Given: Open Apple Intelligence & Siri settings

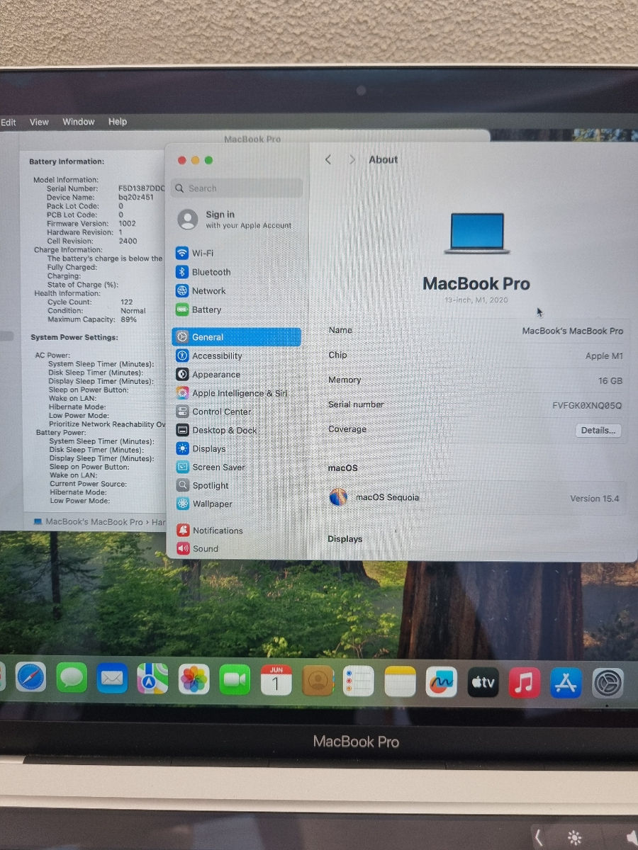Looking at the screenshot, I should click(x=234, y=392).
